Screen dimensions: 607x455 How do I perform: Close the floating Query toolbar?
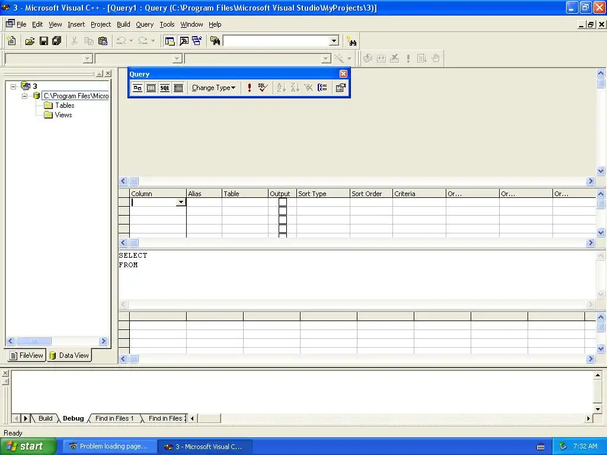(x=343, y=73)
